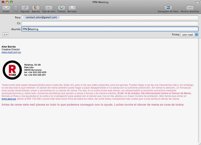
Task: Open the Agenda address book
Action: pyautogui.click(x=36, y=7)
